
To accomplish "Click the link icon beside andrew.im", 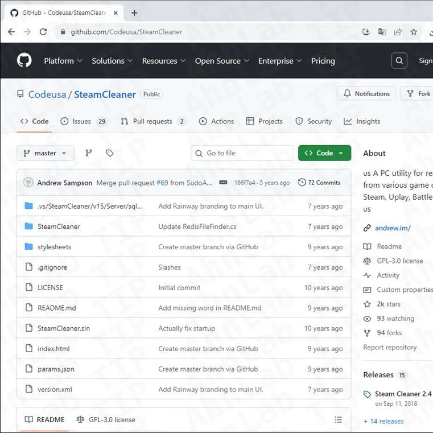I will tap(367, 228).
